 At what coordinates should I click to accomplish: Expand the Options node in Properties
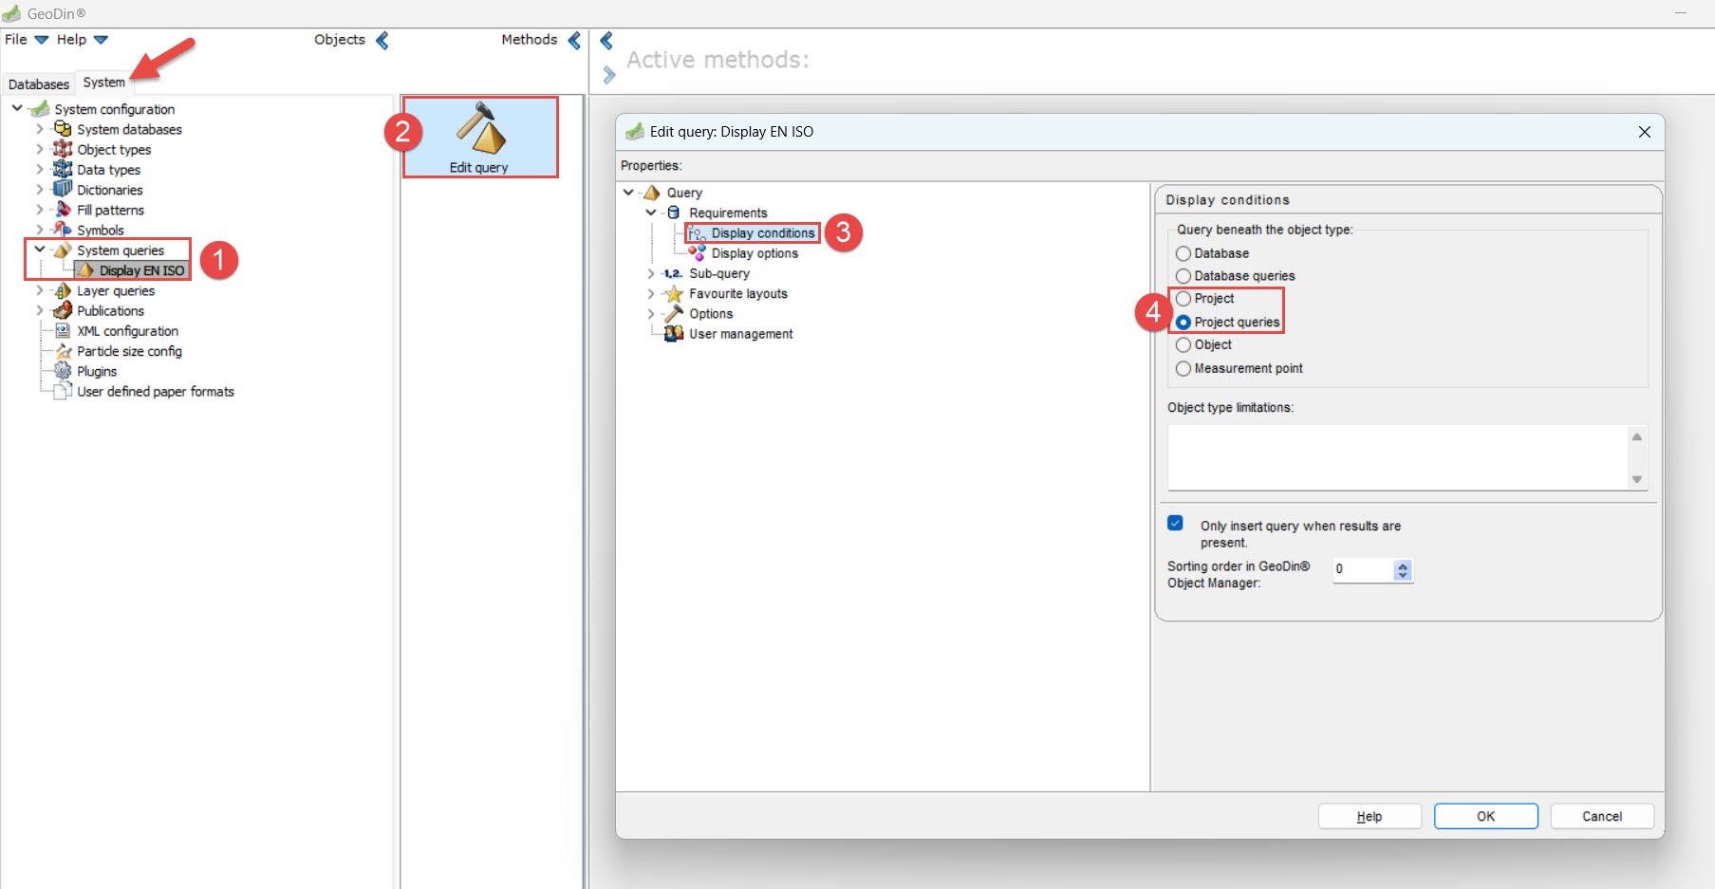(x=651, y=313)
